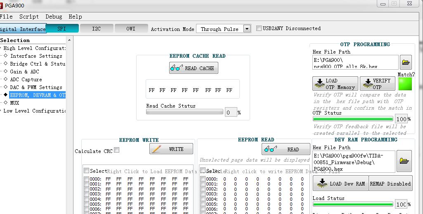This screenshot has width=423, height=214.
Task: Open the Activation Mode dropdown arrow
Action: [x=247, y=28]
